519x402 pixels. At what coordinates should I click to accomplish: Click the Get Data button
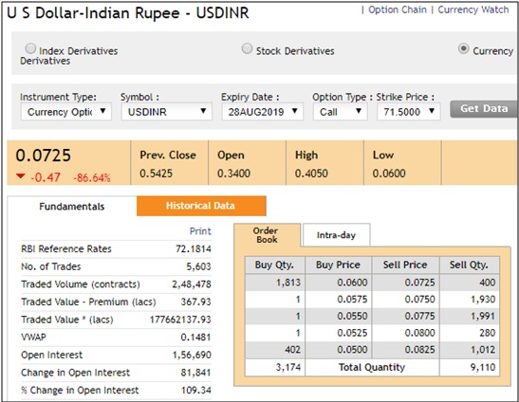pos(484,109)
